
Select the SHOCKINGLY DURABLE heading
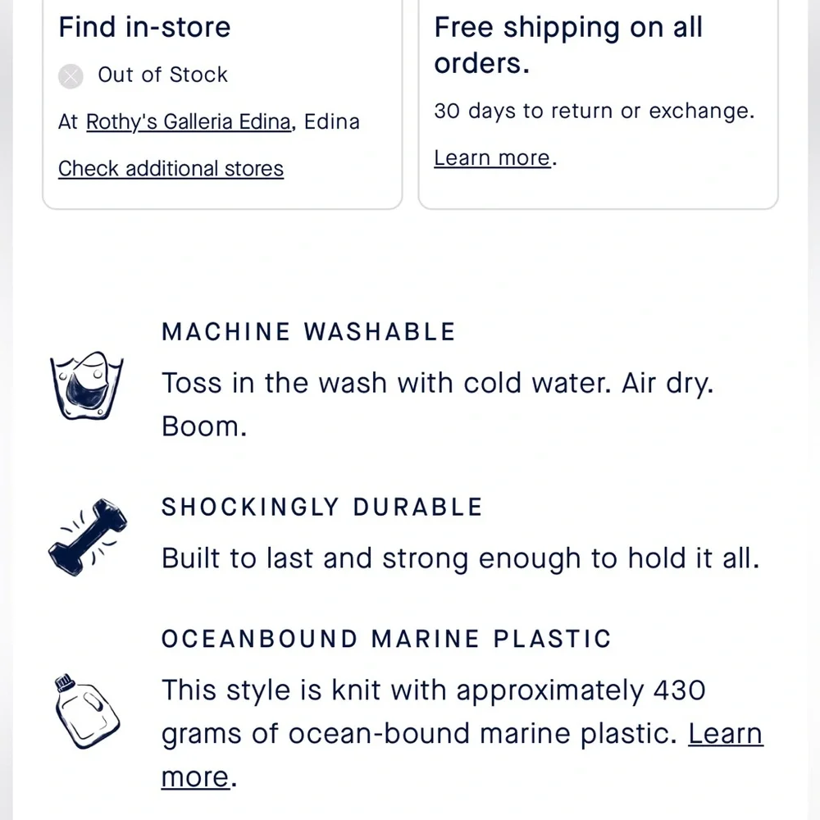pyautogui.click(x=322, y=508)
